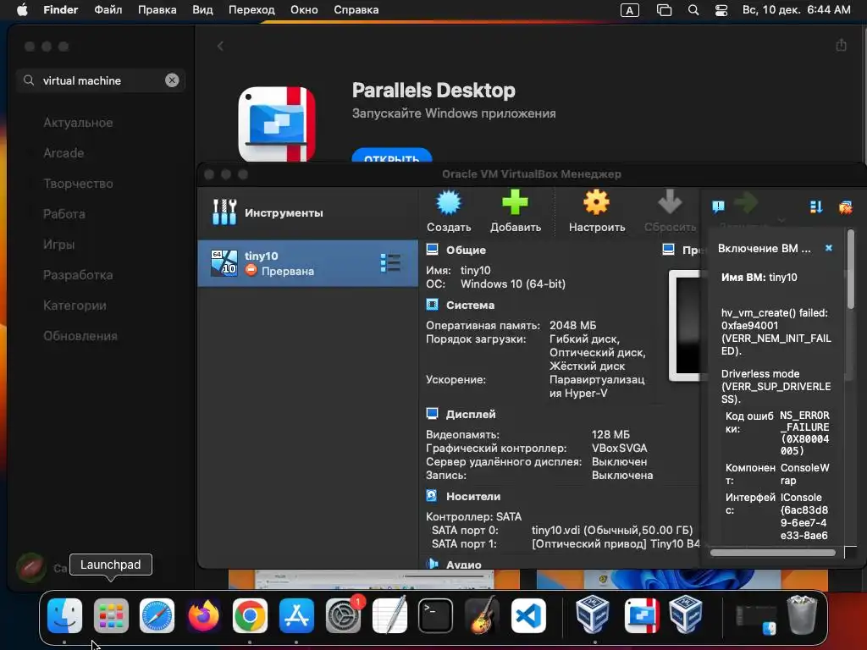The width and height of the screenshot is (867, 650).
Task: Open Разработка in App Store sidebar
Action: [x=78, y=275]
